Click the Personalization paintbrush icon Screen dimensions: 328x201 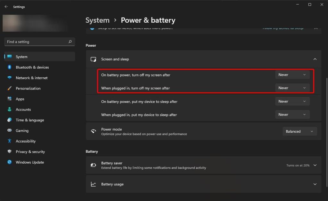coord(9,88)
